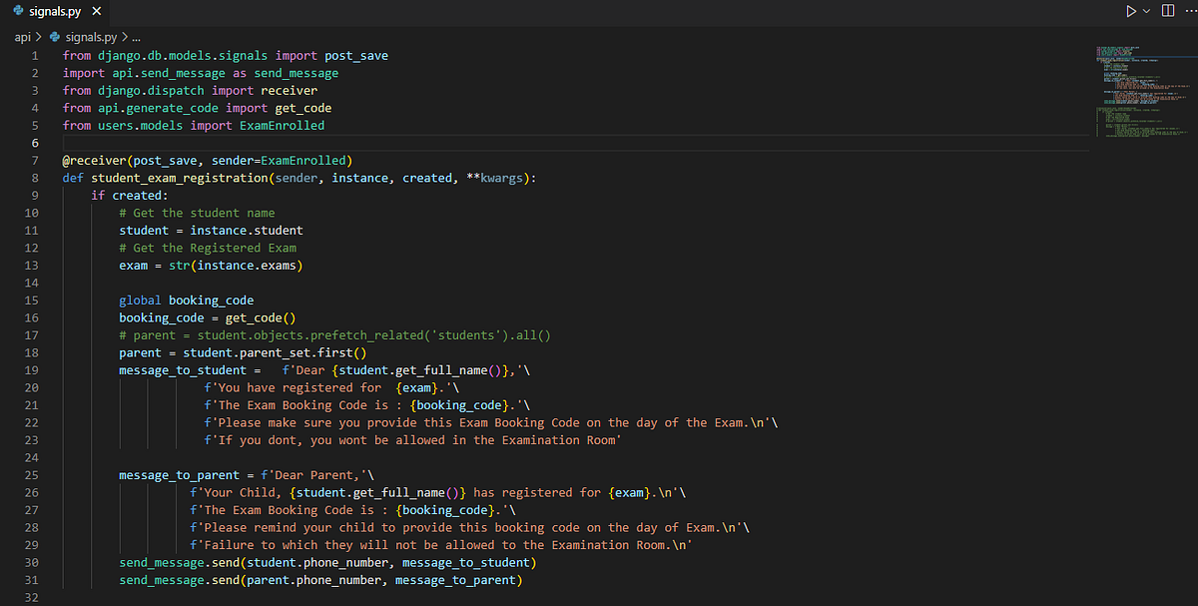Run the Python file via the play icon
Image resolution: width=1198 pixels, height=606 pixels.
(x=1129, y=10)
